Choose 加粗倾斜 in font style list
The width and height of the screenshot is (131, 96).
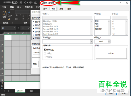pos(99,29)
